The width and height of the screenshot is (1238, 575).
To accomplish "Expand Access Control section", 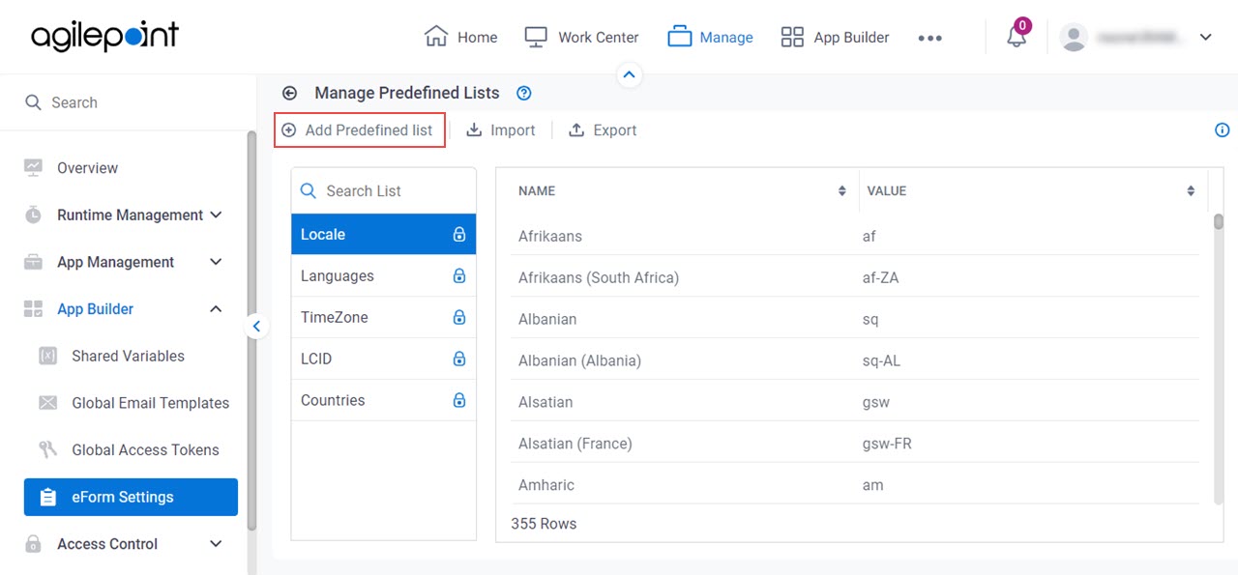I will tap(124, 544).
